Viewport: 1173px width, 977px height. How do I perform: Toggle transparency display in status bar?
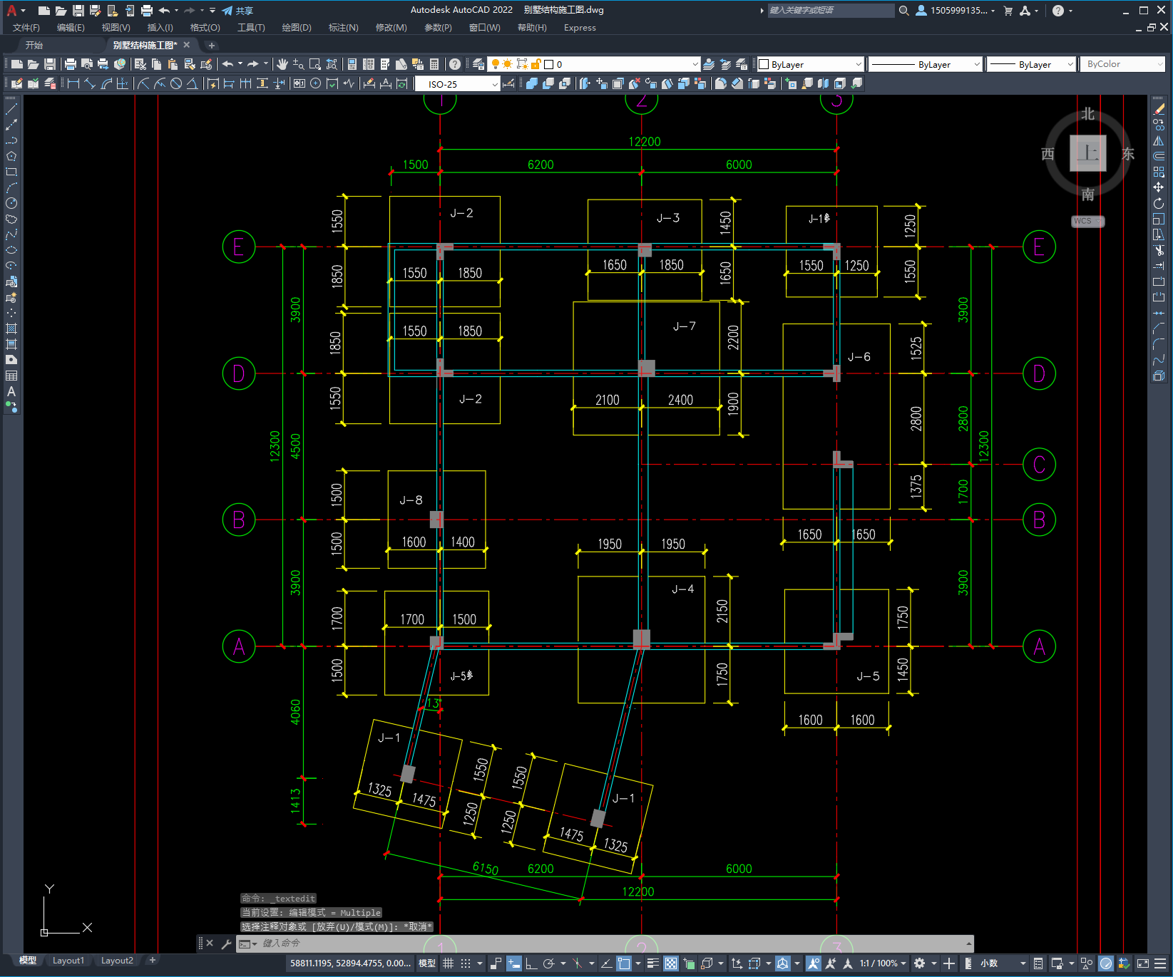671,963
